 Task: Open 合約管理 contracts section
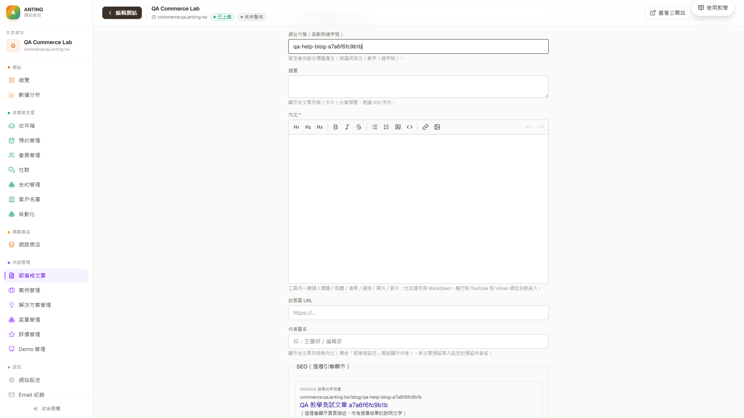tap(46, 185)
